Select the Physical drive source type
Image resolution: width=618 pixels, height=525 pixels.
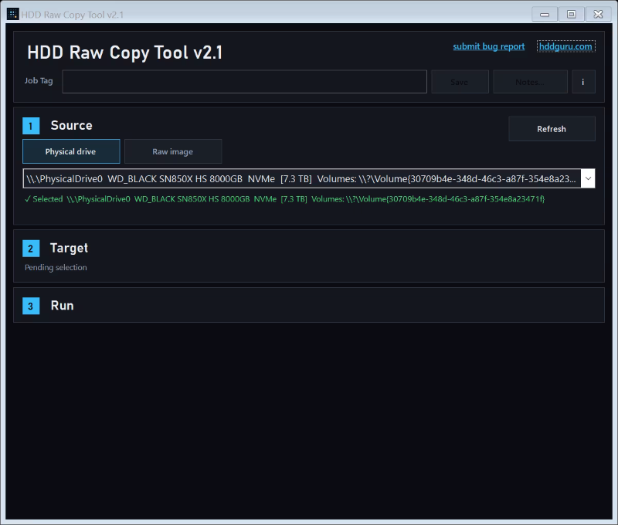coord(71,151)
